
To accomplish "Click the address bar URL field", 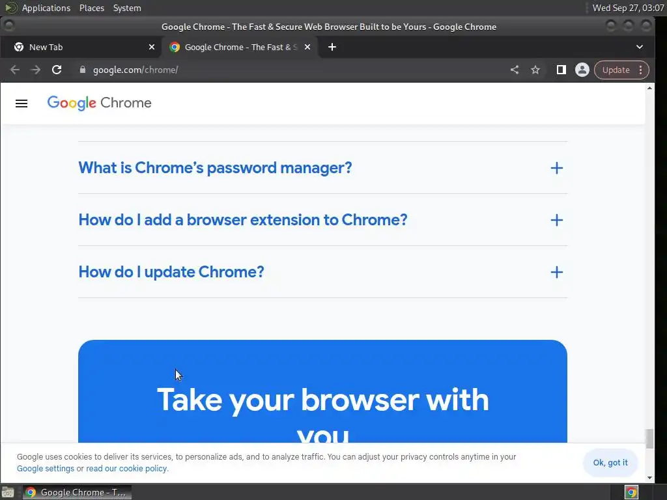I will [294, 70].
